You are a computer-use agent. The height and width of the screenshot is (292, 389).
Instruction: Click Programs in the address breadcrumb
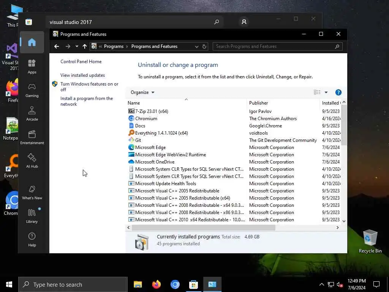pos(114,46)
